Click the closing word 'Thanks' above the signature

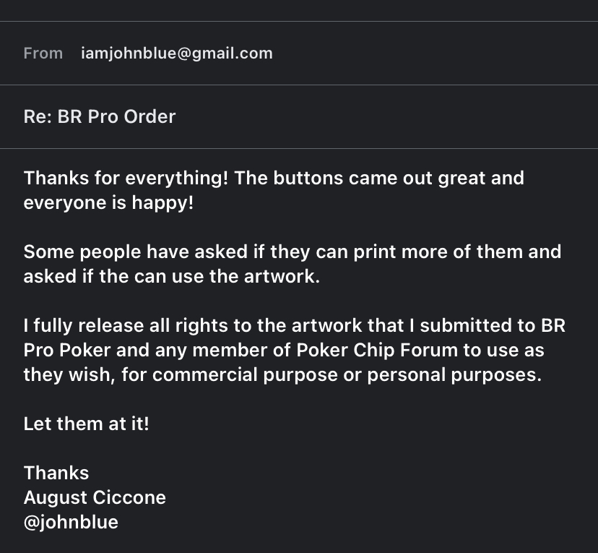click(x=56, y=473)
